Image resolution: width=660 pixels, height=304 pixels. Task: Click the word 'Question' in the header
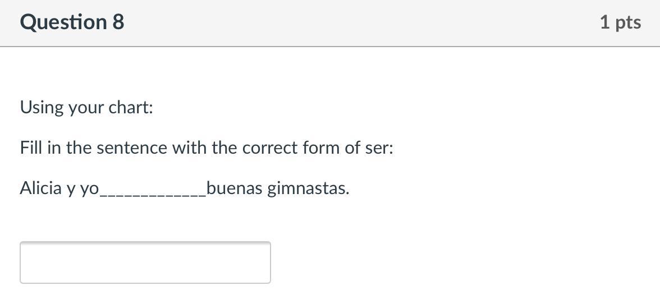click(63, 22)
